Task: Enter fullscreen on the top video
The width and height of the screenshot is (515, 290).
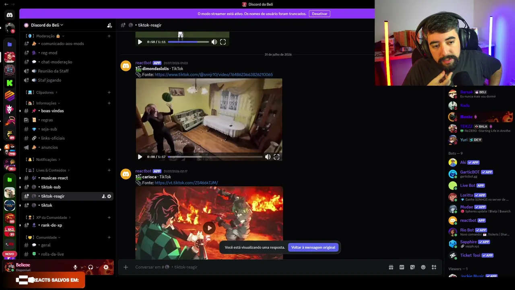Action: coord(223,42)
